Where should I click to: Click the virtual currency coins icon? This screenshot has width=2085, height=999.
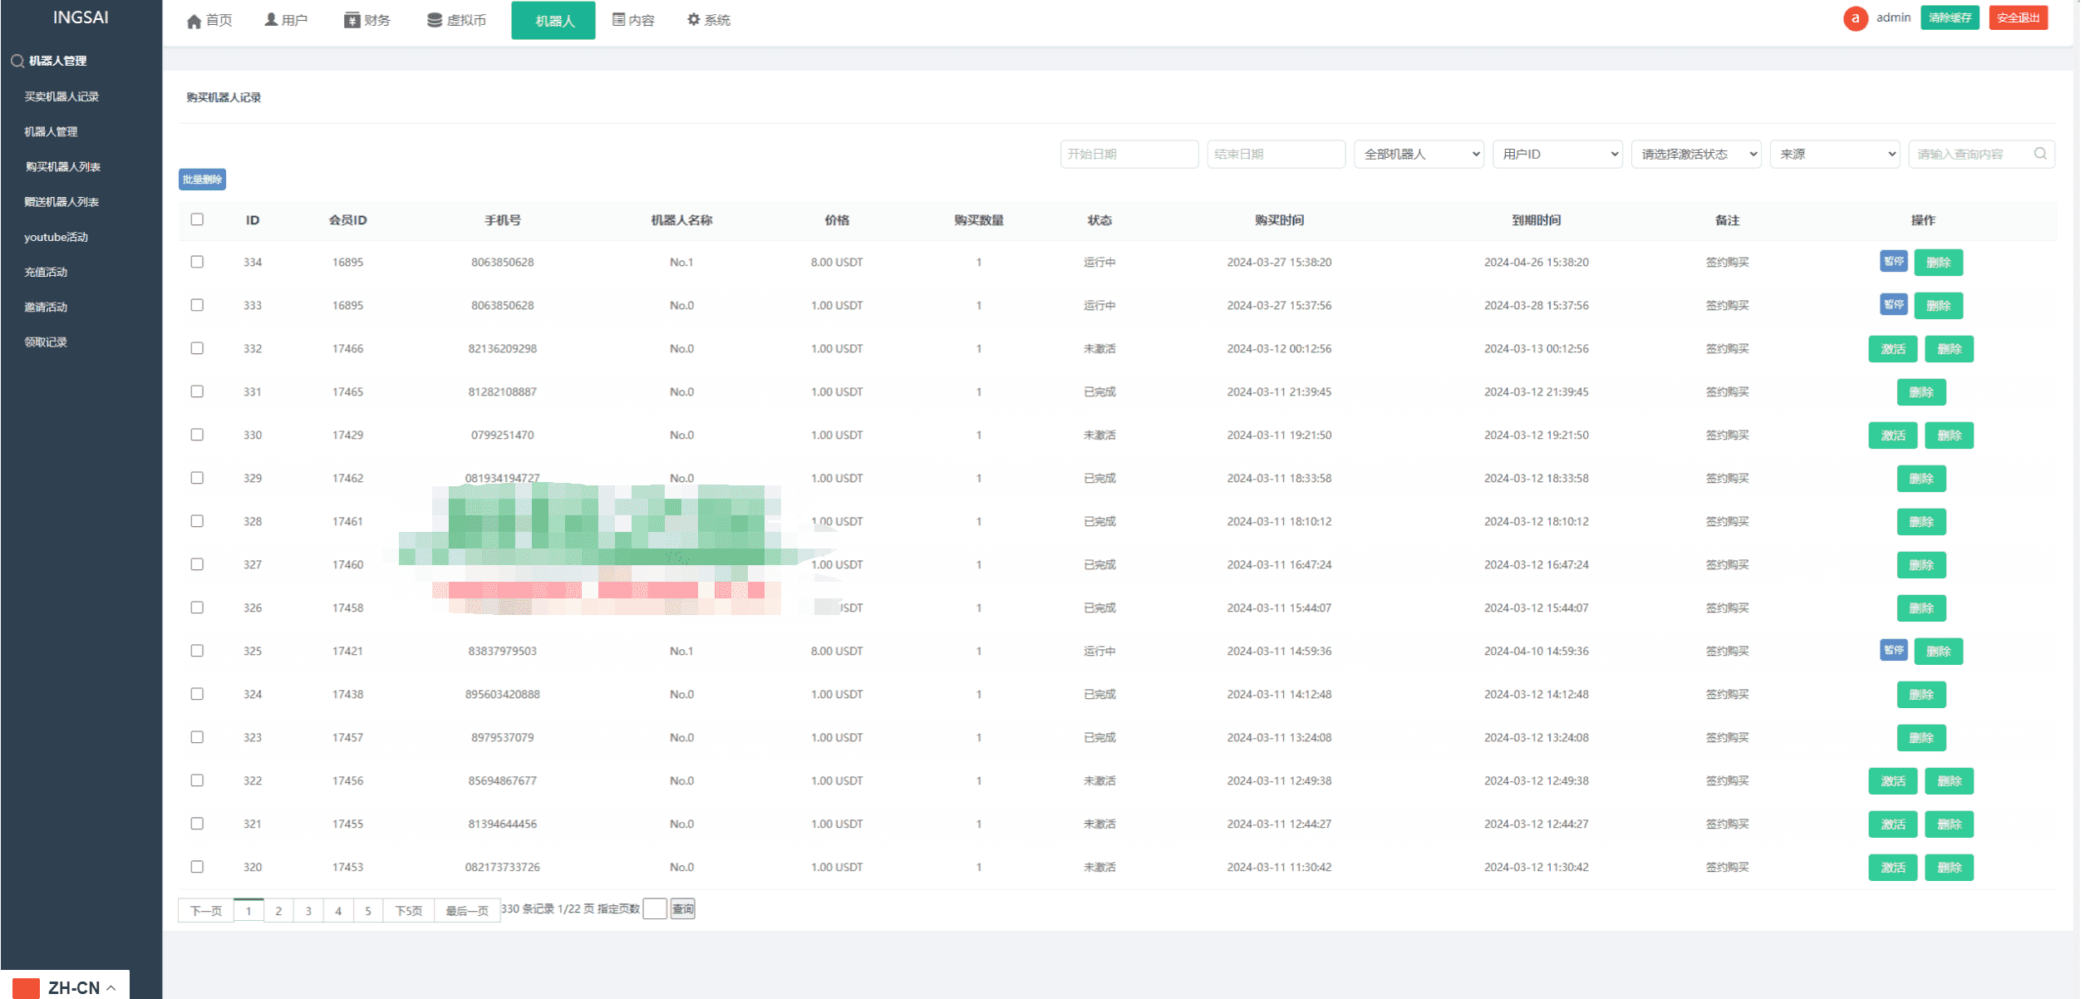(434, 20)
